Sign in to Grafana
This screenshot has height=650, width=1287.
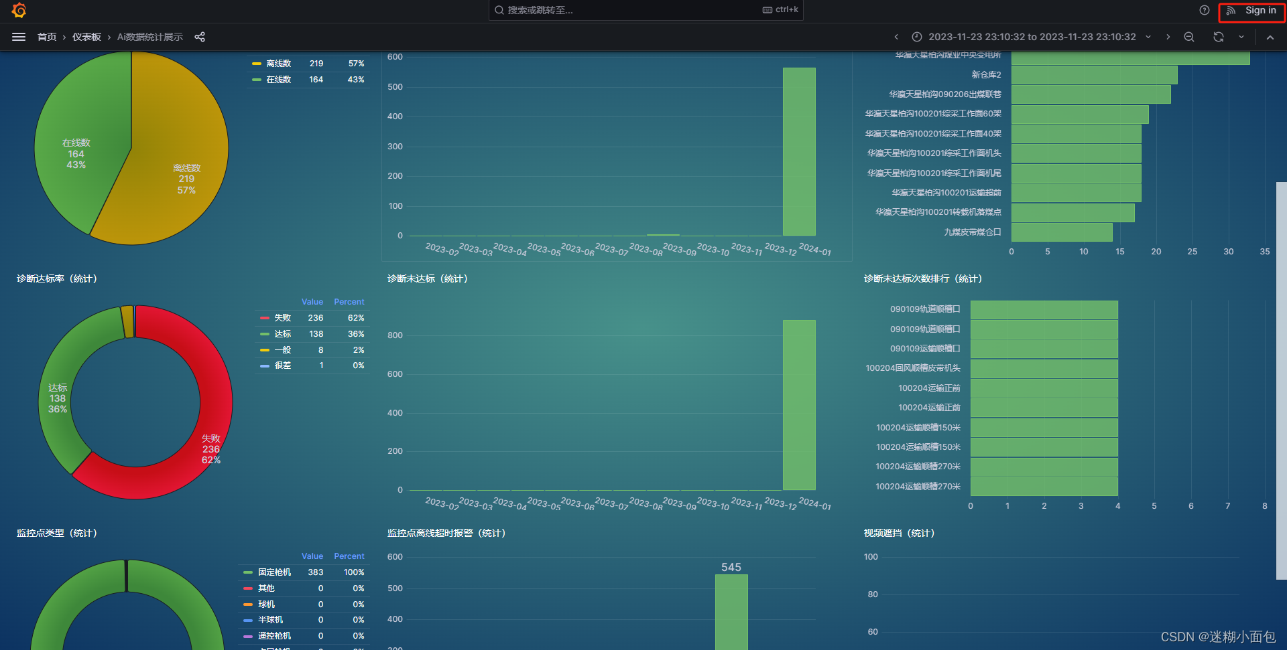(1260, 10)
